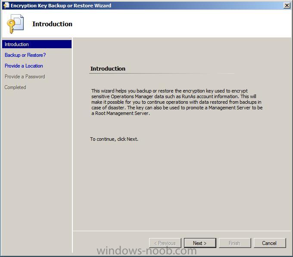
Task: Select the Completed step
Action: click(x=16, y=87)
